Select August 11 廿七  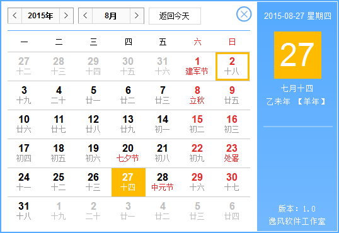pyautogui.click(x=59, y=124)
